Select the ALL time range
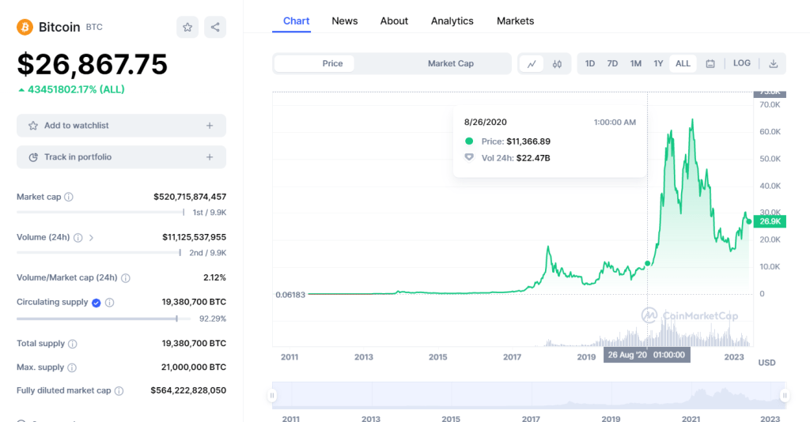 [683, 63]
